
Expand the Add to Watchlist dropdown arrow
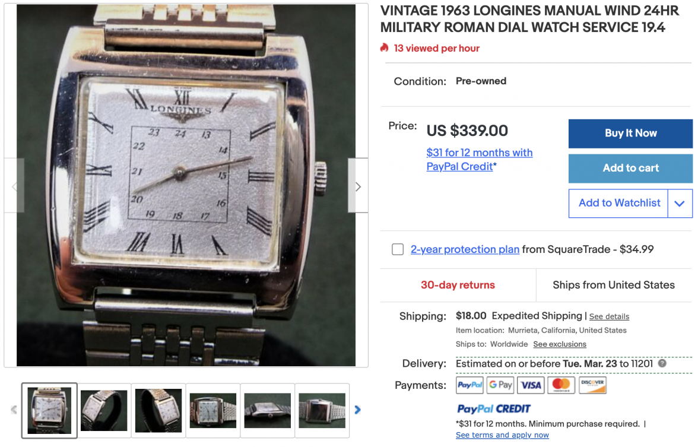coord(680,204)
